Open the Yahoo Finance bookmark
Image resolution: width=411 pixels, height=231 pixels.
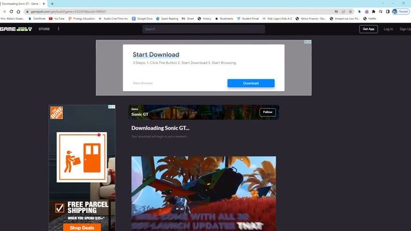pos(311,19)
